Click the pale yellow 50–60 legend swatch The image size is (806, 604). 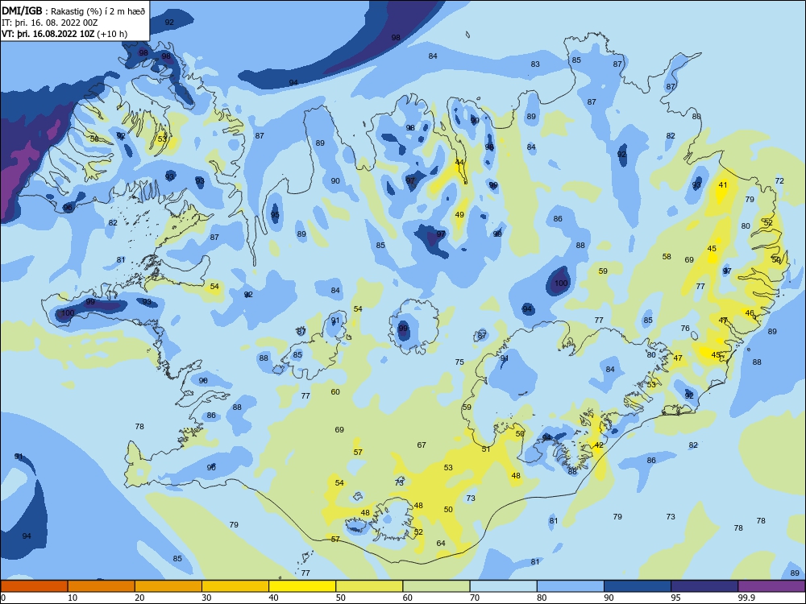click(369, 586)
